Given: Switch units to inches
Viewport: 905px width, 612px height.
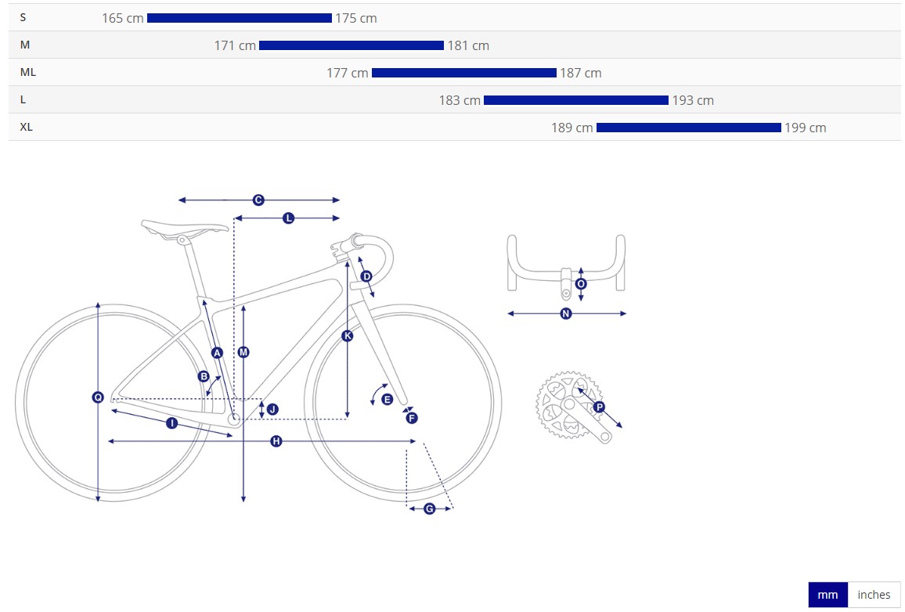Looking at the screenshot, I should (874, 595).
